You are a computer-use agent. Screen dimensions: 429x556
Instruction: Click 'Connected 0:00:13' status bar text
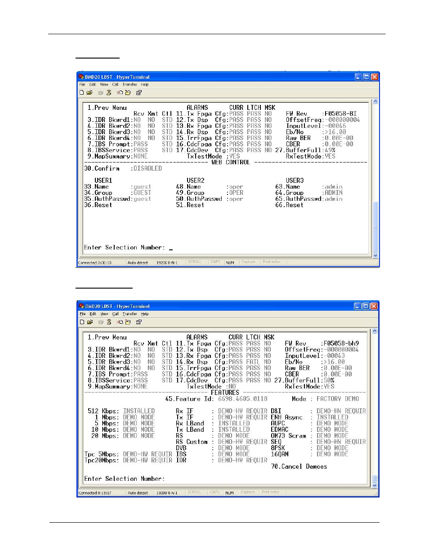click(95, 263)
